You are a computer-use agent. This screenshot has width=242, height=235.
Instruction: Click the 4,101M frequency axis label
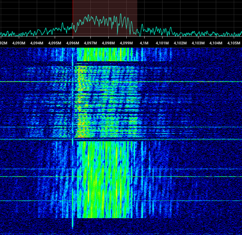(162, 43)
